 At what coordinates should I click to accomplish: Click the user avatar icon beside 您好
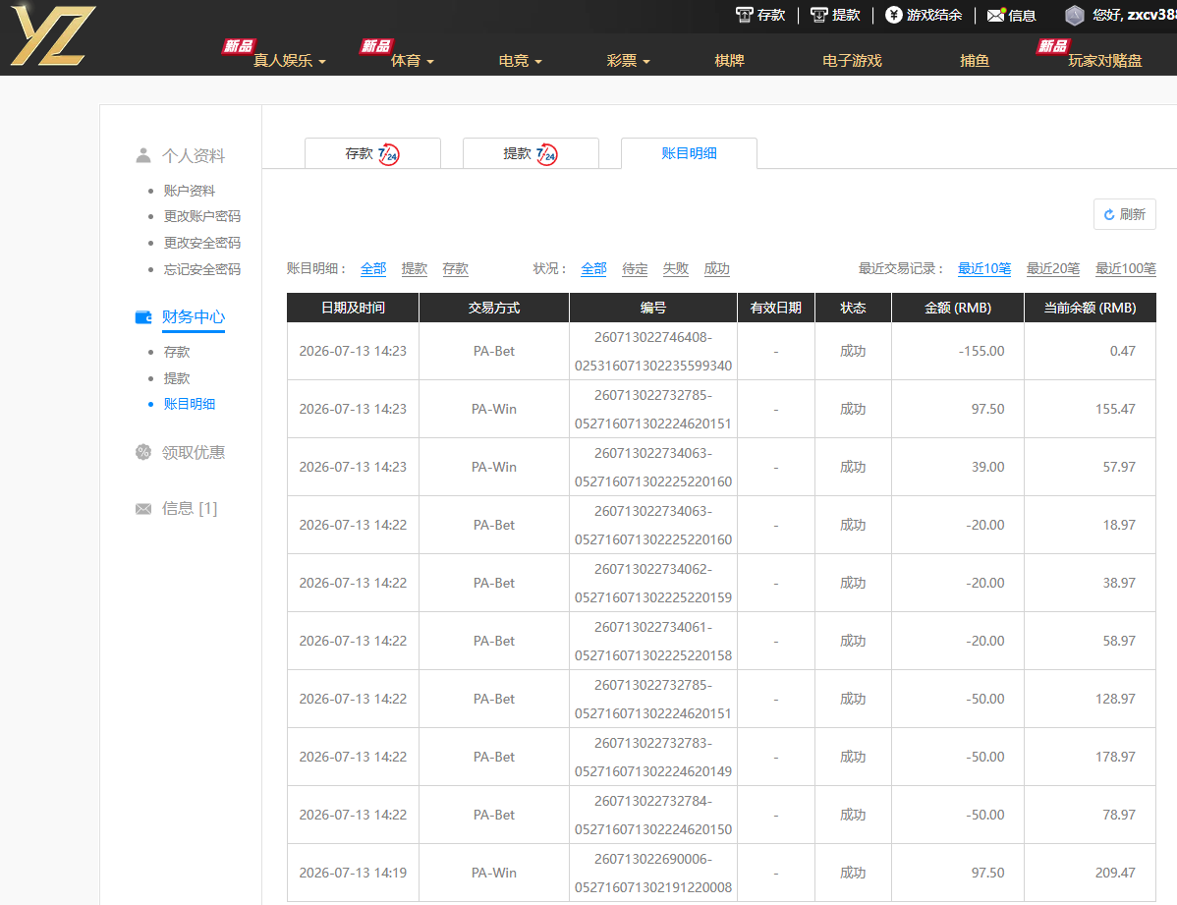[1075, 15]
